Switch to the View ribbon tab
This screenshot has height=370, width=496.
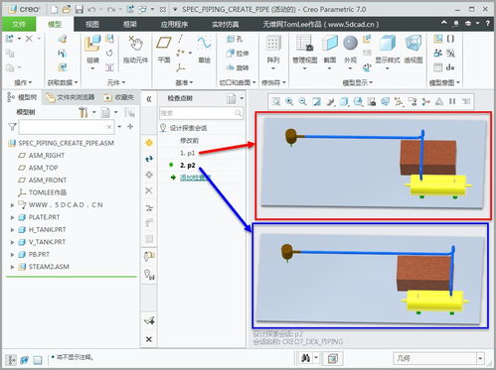pos(92,24)
